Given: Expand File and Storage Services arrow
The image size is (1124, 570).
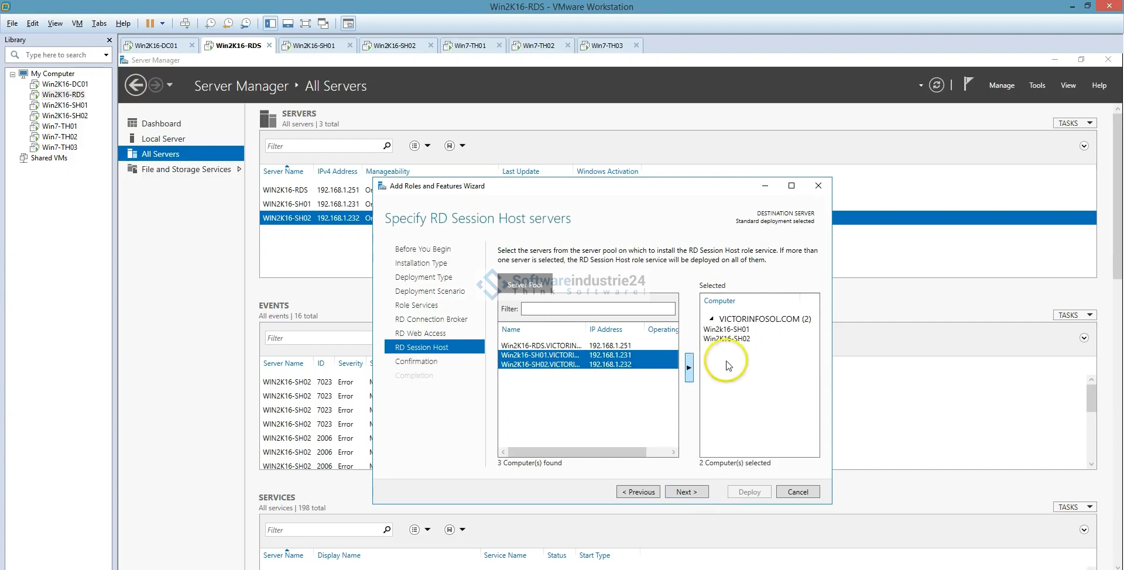Looking at the screenshot, I should [x=239, y=169].
